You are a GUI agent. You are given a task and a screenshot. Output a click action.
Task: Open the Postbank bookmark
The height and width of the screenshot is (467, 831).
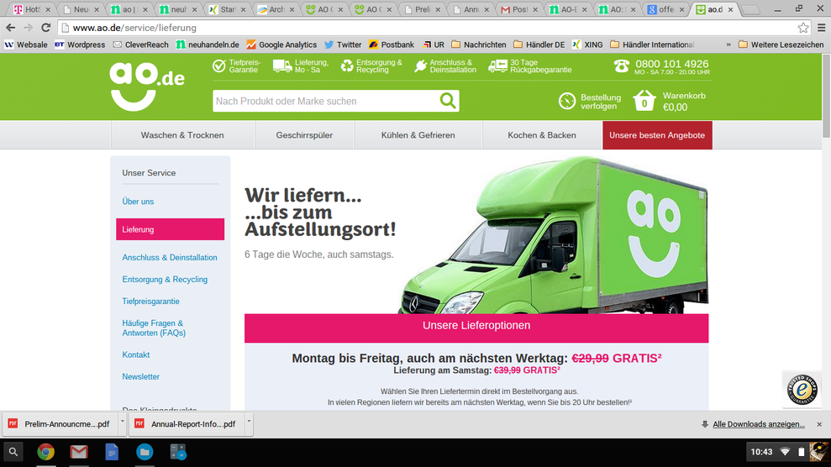click(392, 45)
